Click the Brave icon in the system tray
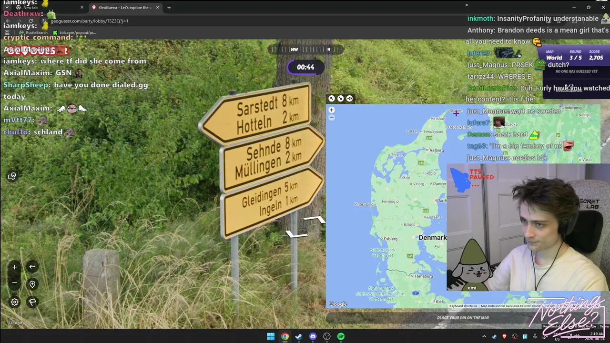The image size is (610, 343). point(505,337)
